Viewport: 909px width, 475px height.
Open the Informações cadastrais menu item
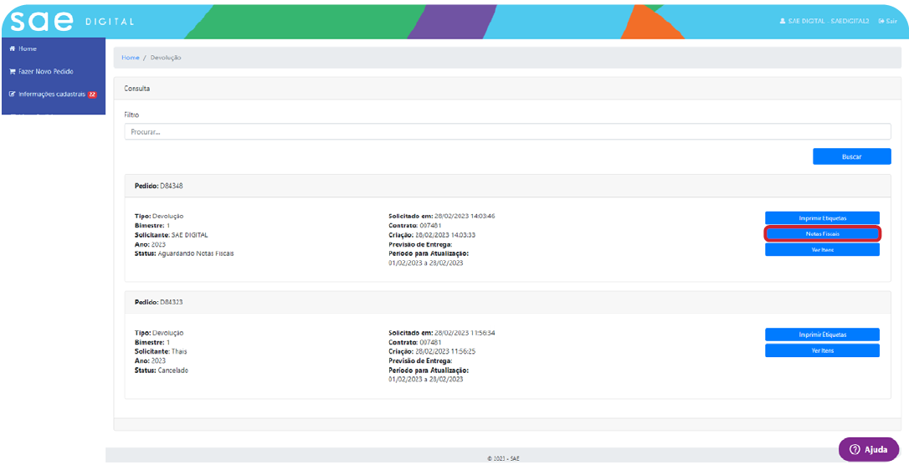tap(53, 94)
